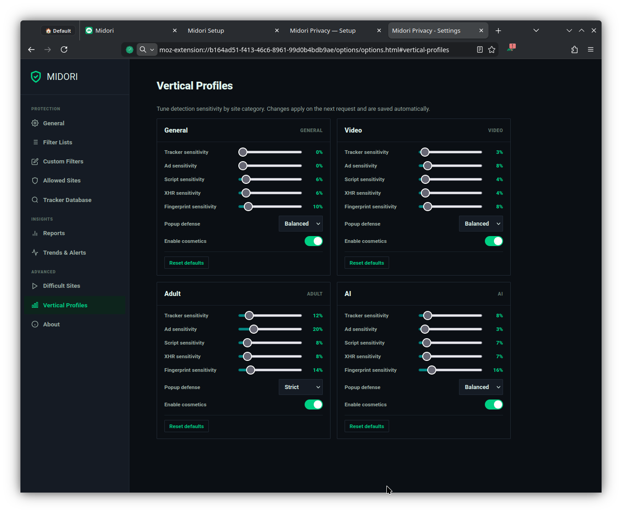Click the Reports bar chart icon
The image size is (622, 513).
coord(35,233)
